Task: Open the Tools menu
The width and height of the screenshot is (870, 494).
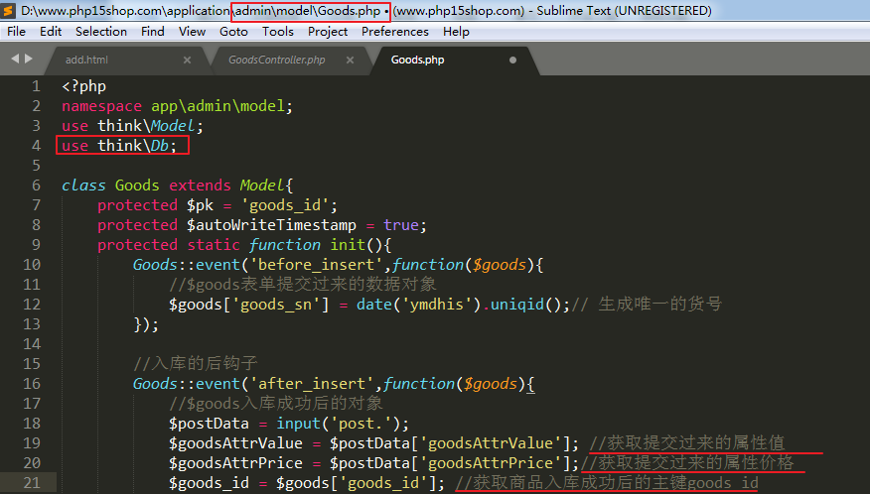Action: 278,32
